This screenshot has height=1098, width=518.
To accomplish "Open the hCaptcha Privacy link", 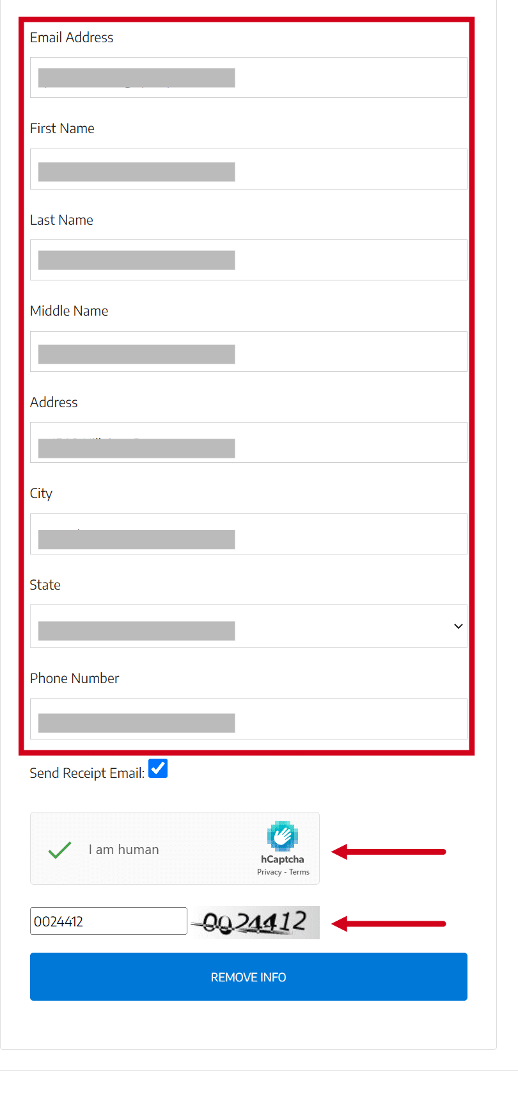I will (x=269, y=872).
